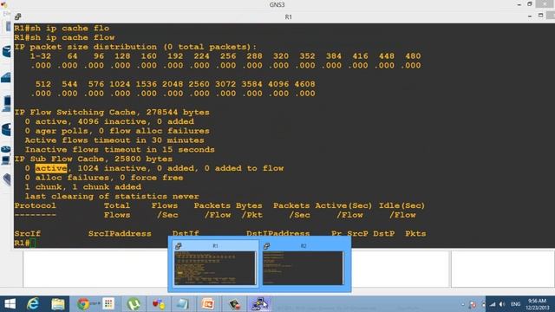Open the volume control tray icon
This screenshot has width=555, height=312.
(x=502, y=304)
